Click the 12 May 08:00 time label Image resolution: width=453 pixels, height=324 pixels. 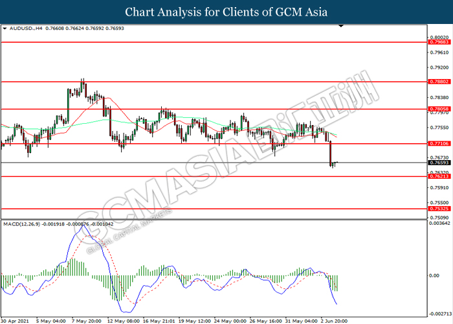pyautogui.click(x=124, y=321)
